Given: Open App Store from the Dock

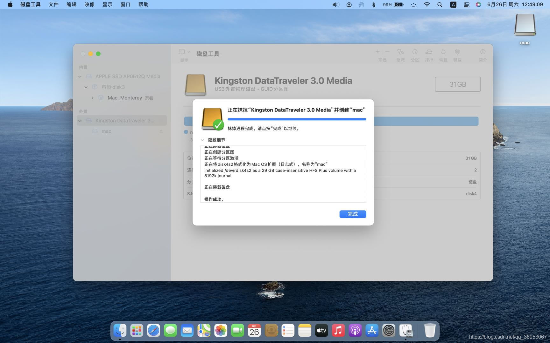Looking at the screenshot, I should coord(372,331).
